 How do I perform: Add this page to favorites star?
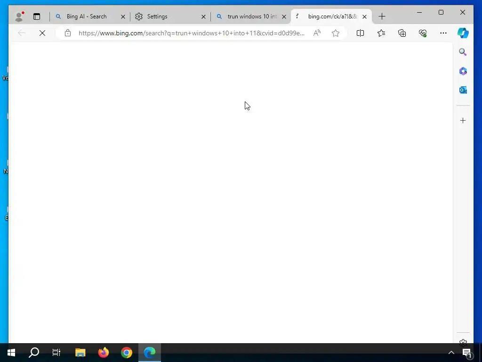pyautogui.click(x=336, y=33)
